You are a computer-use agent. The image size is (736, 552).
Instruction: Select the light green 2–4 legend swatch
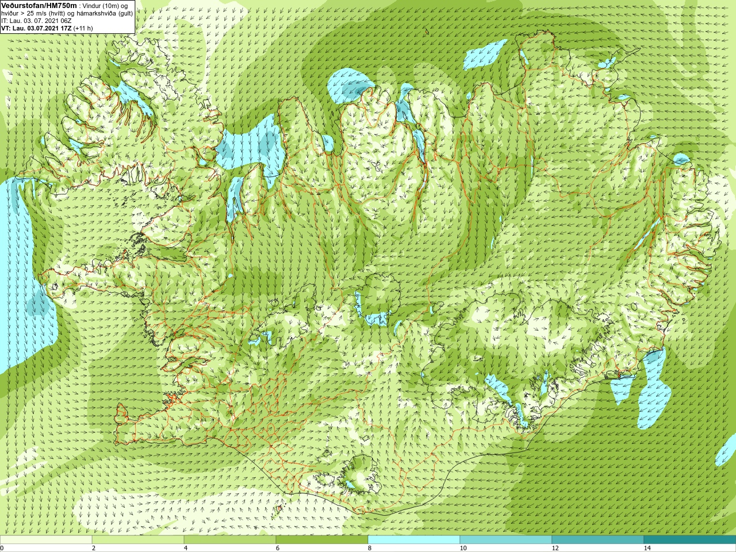138,540
